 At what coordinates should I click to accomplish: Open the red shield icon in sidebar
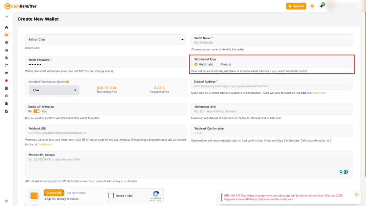click(x=6, y=80)
